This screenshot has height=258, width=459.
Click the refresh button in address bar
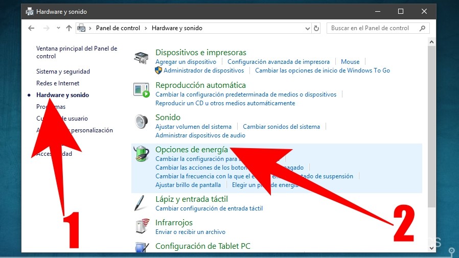(316, 29)
